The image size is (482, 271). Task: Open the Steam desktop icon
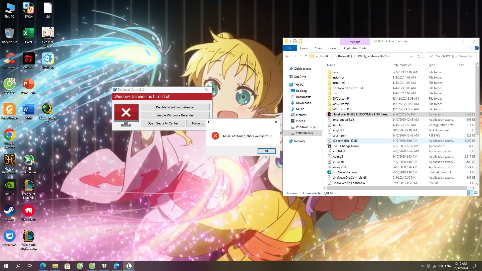click(x=9, y=213)
